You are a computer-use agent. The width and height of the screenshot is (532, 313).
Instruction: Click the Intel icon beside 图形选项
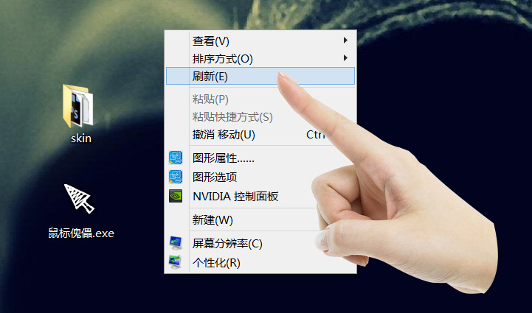click(x=176, y=177)
